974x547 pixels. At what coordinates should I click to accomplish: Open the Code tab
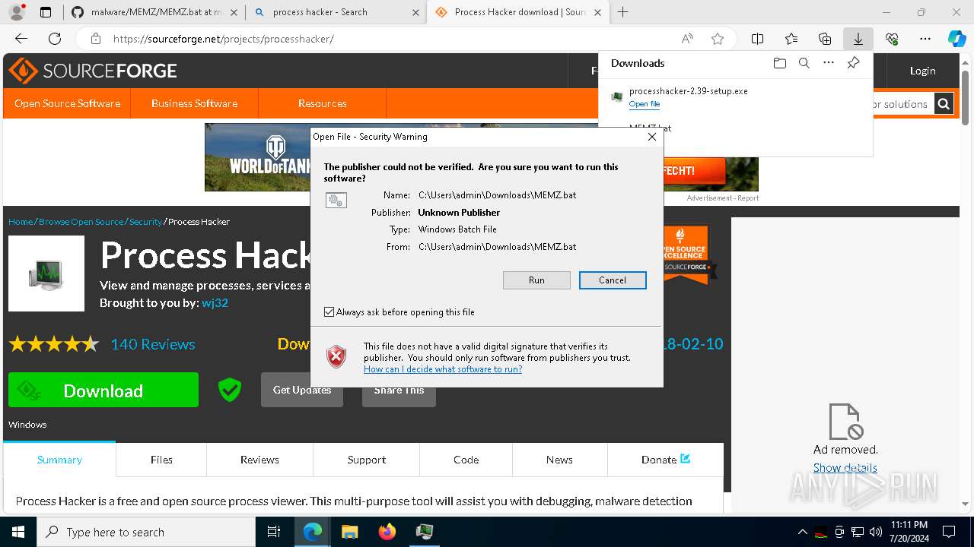click(466, 460)
